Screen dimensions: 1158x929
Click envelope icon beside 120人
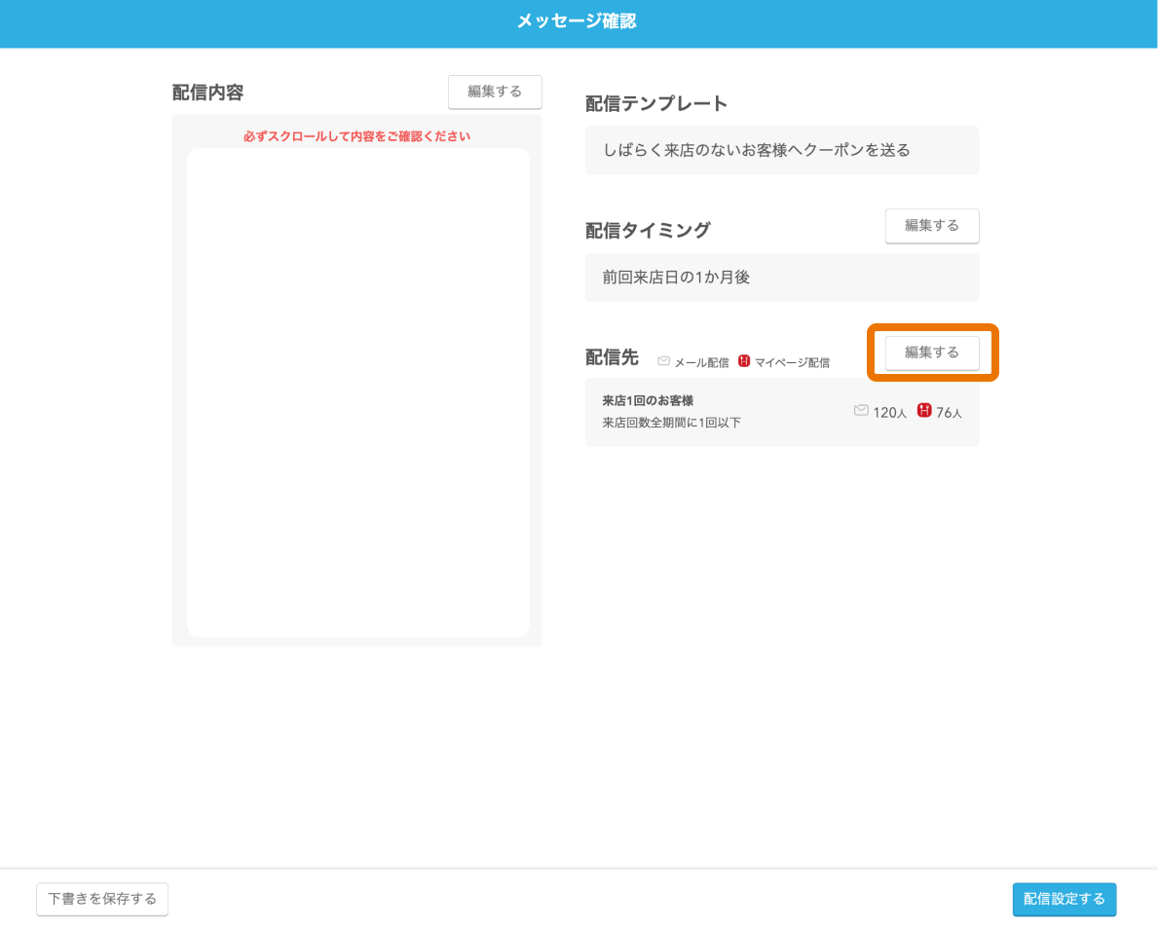pyautogui.click(x=860, y=411)
